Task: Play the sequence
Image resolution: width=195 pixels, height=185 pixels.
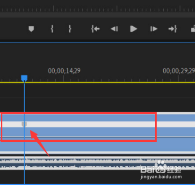Action: 134,29
